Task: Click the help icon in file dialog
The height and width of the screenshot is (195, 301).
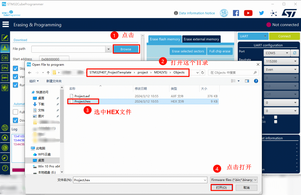Action: [x=256, y=81]
